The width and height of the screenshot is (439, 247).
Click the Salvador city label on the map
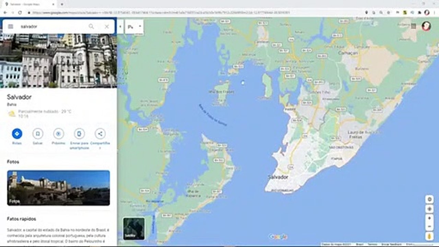click(278, 177)
